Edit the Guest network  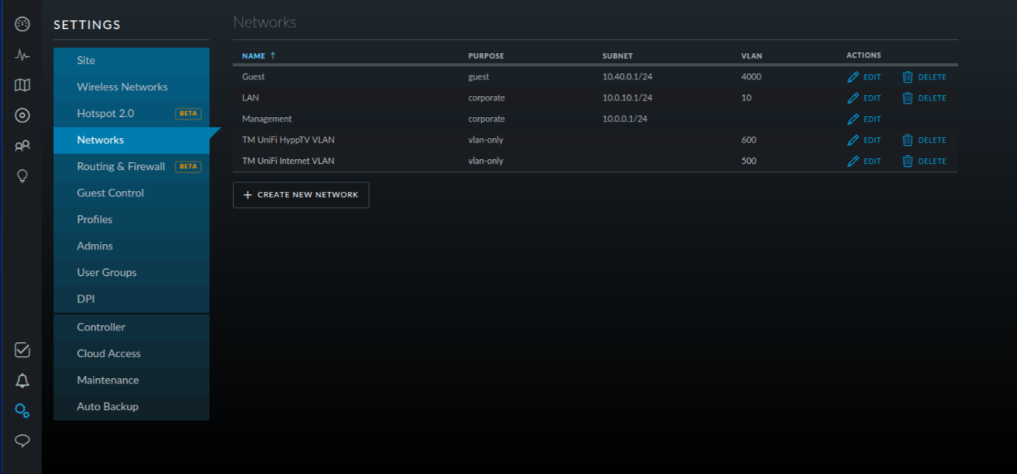click(x=864, y=77)
